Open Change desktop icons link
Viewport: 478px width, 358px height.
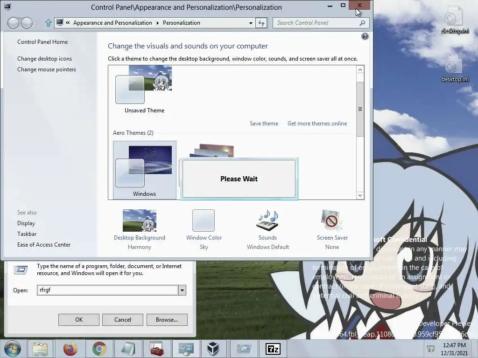click(x=44, y=59)
